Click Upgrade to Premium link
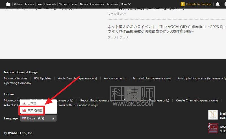Screen dimensions: 226x139 point(199,4)
